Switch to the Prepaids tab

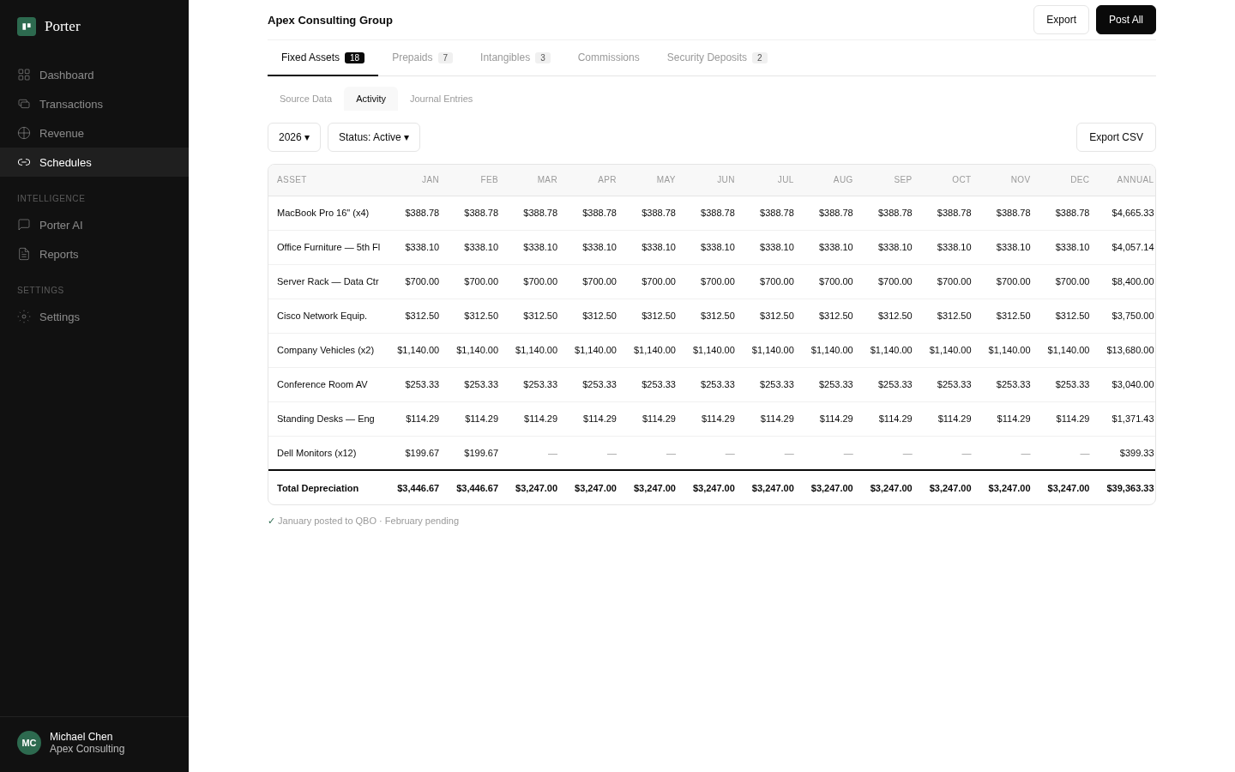(x=413, y=57)
